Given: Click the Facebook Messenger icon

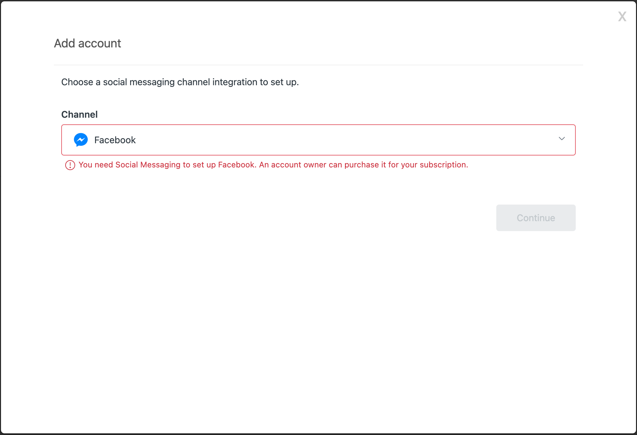Looking at the screenshot, I should (x=81, y=140).
